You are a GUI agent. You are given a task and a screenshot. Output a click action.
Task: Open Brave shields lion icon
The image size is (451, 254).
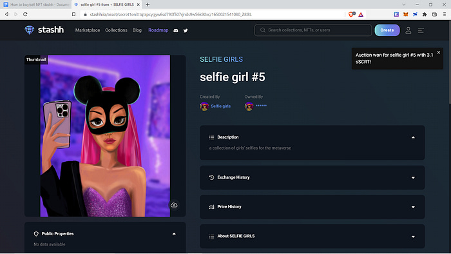[x=352, y=14]
